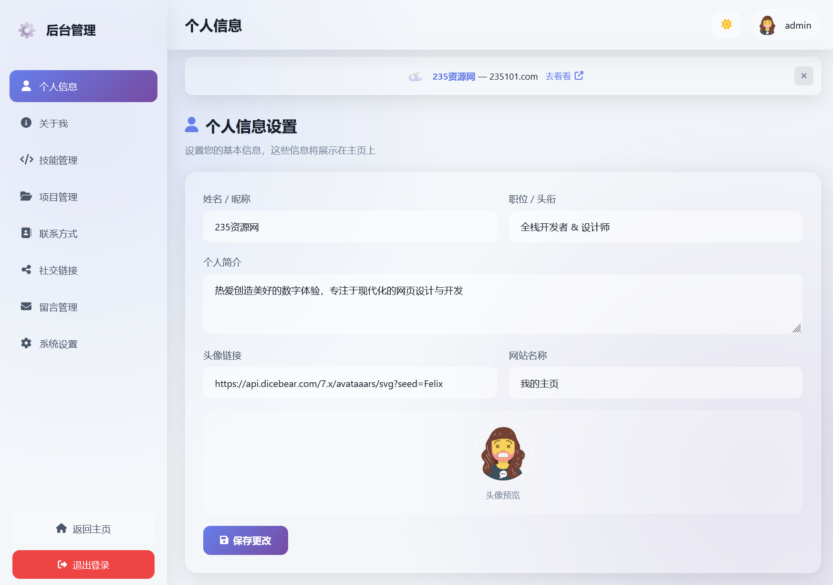Click the share icon for 社交链接

click(x=26, y=270)
